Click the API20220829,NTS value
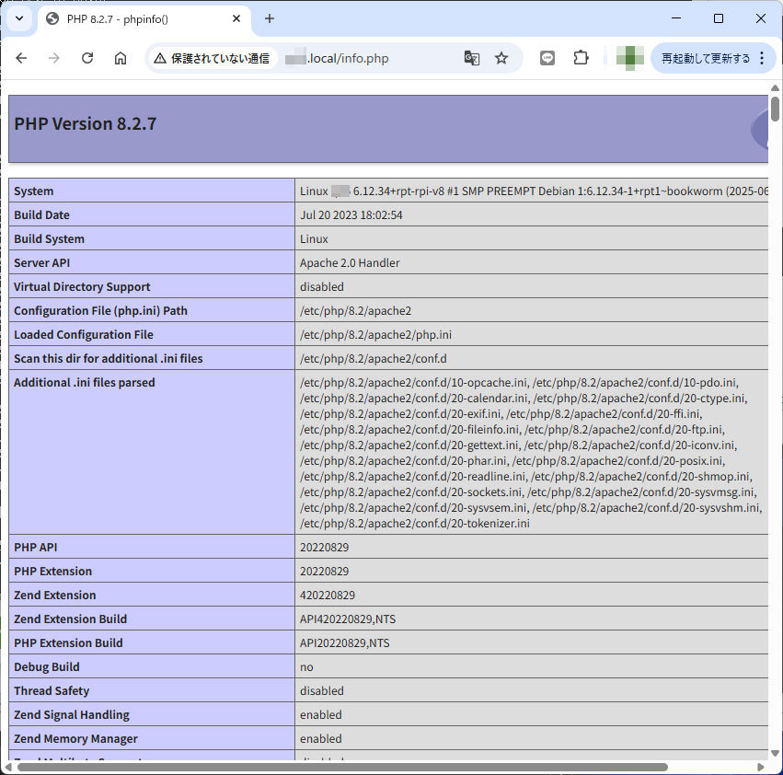 [344, 643]
